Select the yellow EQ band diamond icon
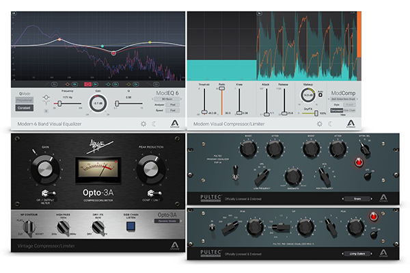Image resolution: width=410 pixels, height=273 pixels. point(128,84)
